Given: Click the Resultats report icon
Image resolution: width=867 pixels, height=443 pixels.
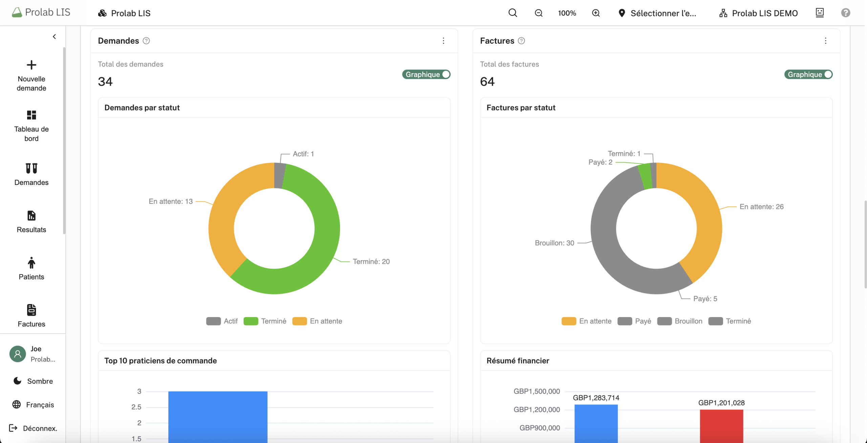Looking at the screenshot, I should click(31, 215).
